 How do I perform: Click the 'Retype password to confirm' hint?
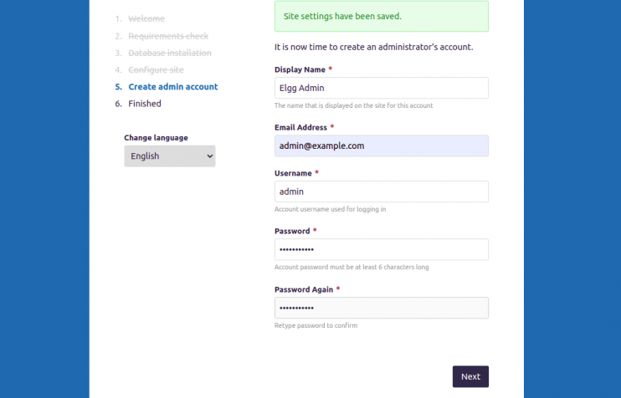[x=316, y=325]
